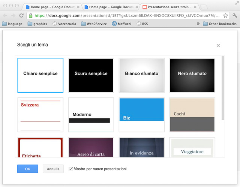240x187 pixels.
Task: Click the Annulla button
Action: 53,169
